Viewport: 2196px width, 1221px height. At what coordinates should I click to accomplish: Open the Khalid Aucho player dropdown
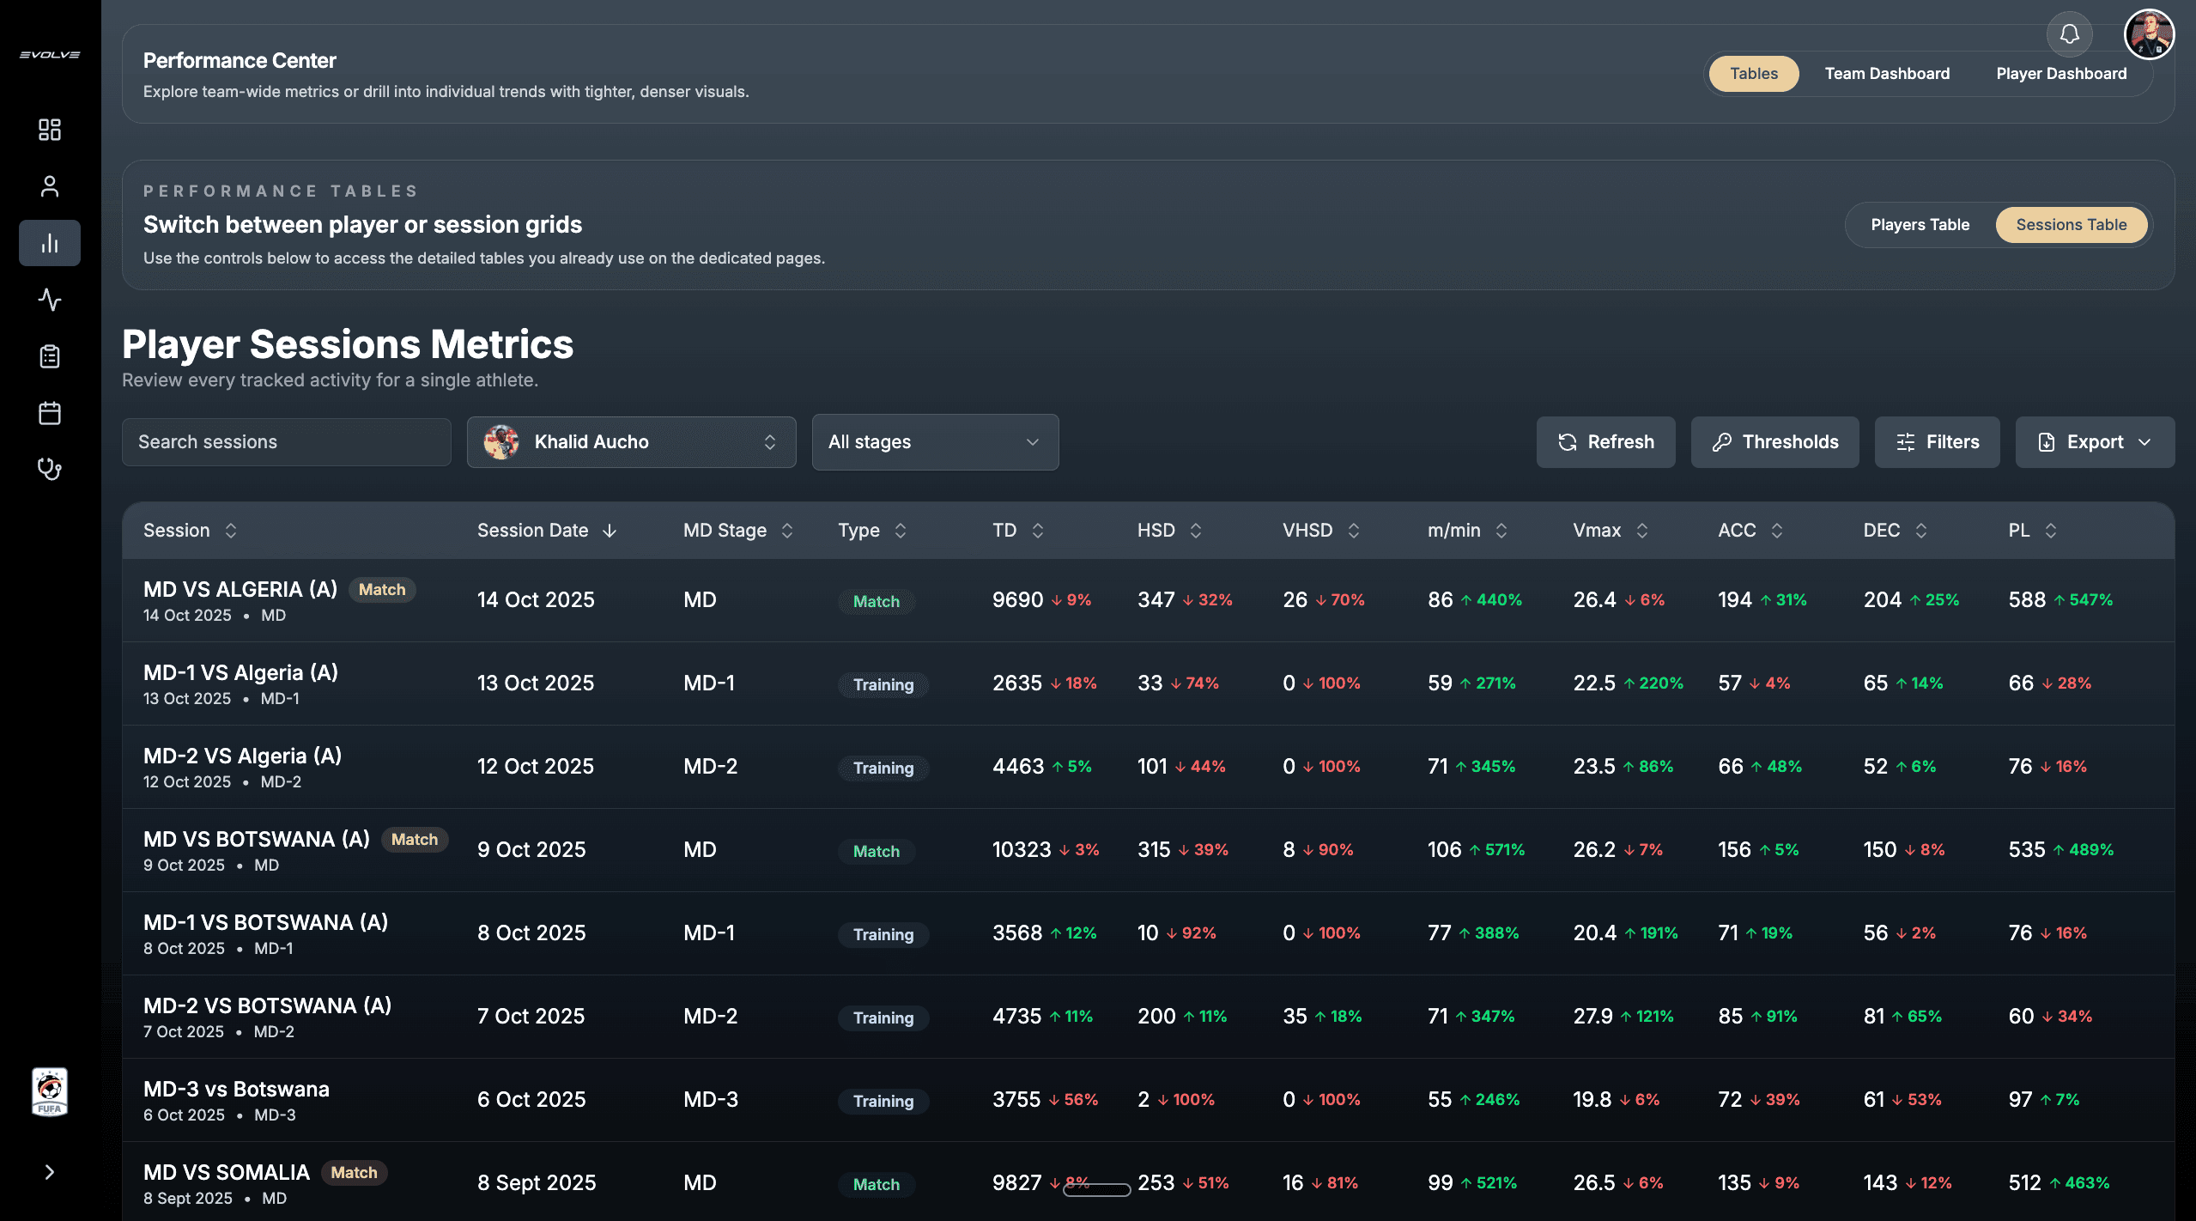[x=631, y=442]
